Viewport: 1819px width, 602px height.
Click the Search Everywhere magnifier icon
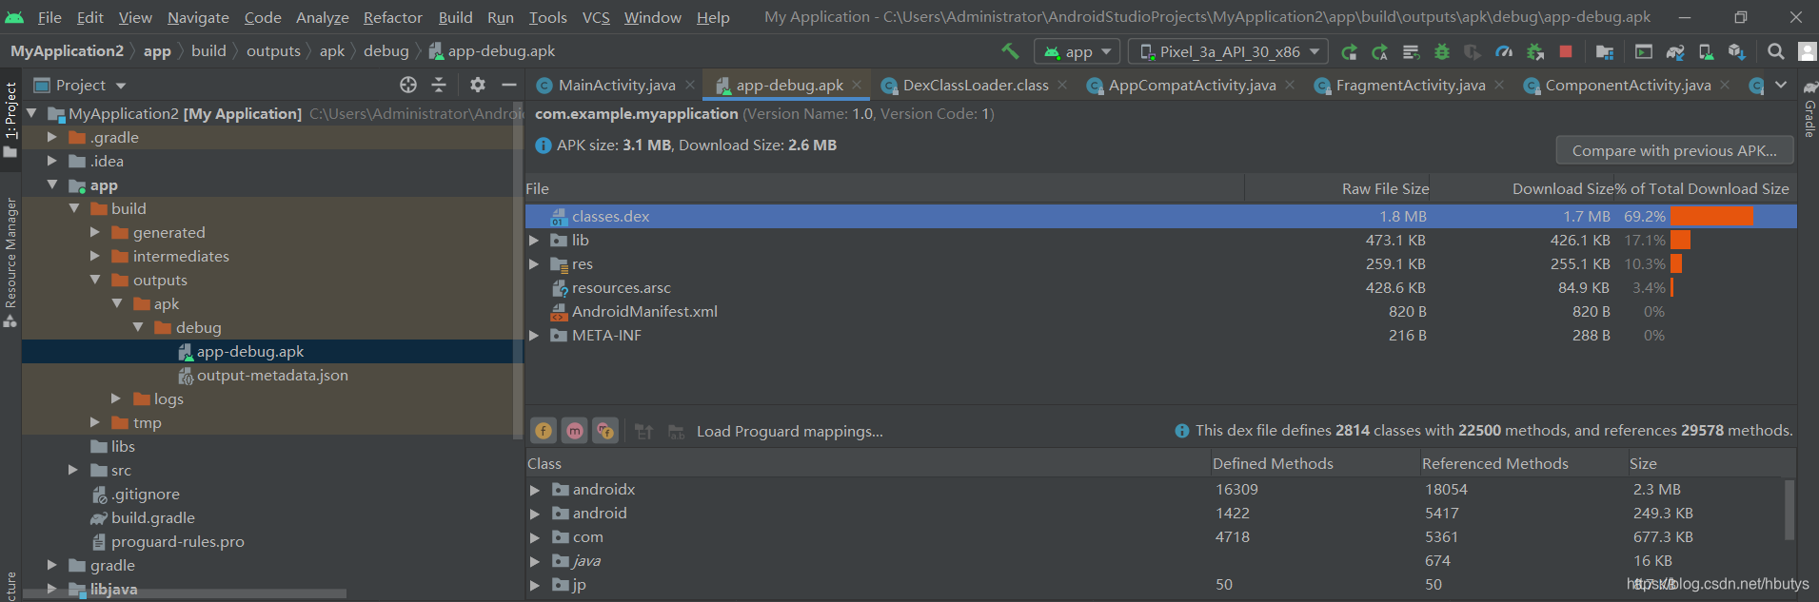pyautogui.click(x=1776, y=51)
